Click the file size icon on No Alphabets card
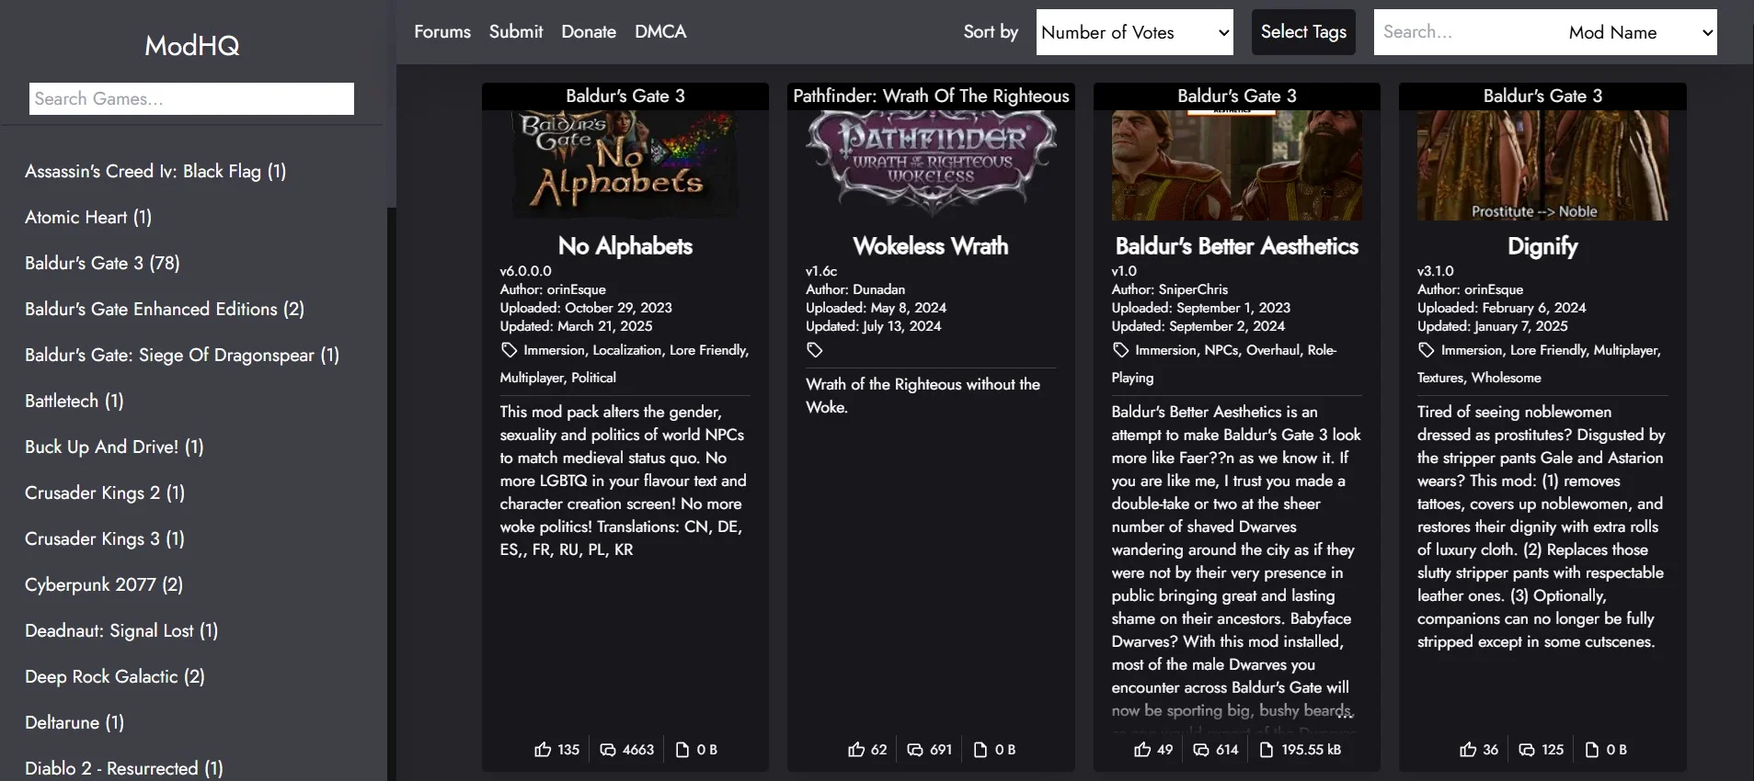This screenshot has height=781, width=1754. click(682, 750)
